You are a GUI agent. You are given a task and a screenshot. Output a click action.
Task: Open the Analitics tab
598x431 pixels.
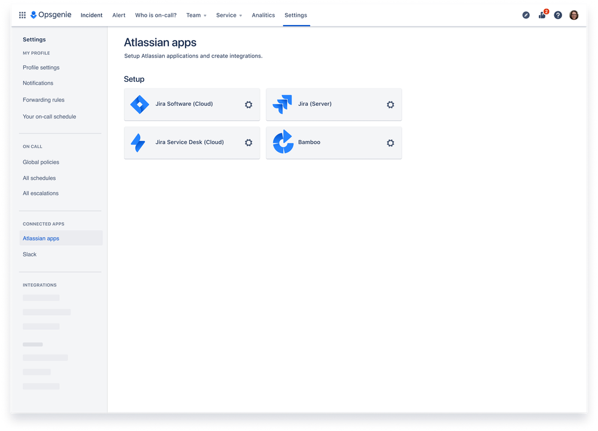tap(263, 15)
